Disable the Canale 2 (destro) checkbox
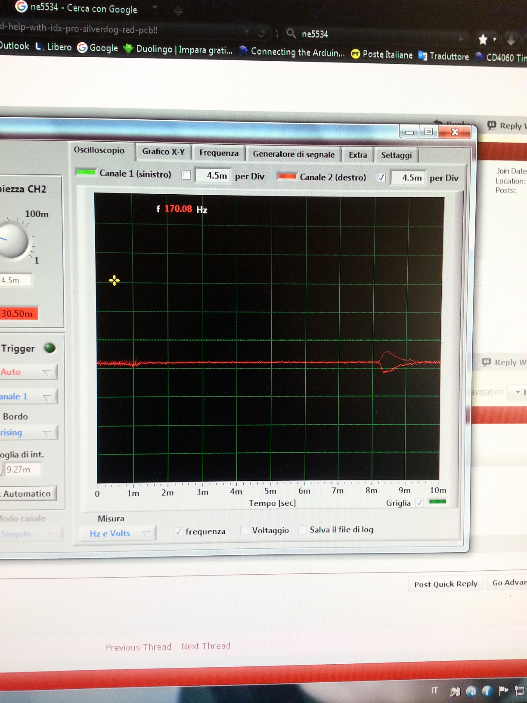527x703 pixels. click(381, 177)
